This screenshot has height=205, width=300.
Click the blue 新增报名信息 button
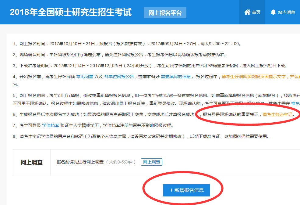(x=186, y=190)
